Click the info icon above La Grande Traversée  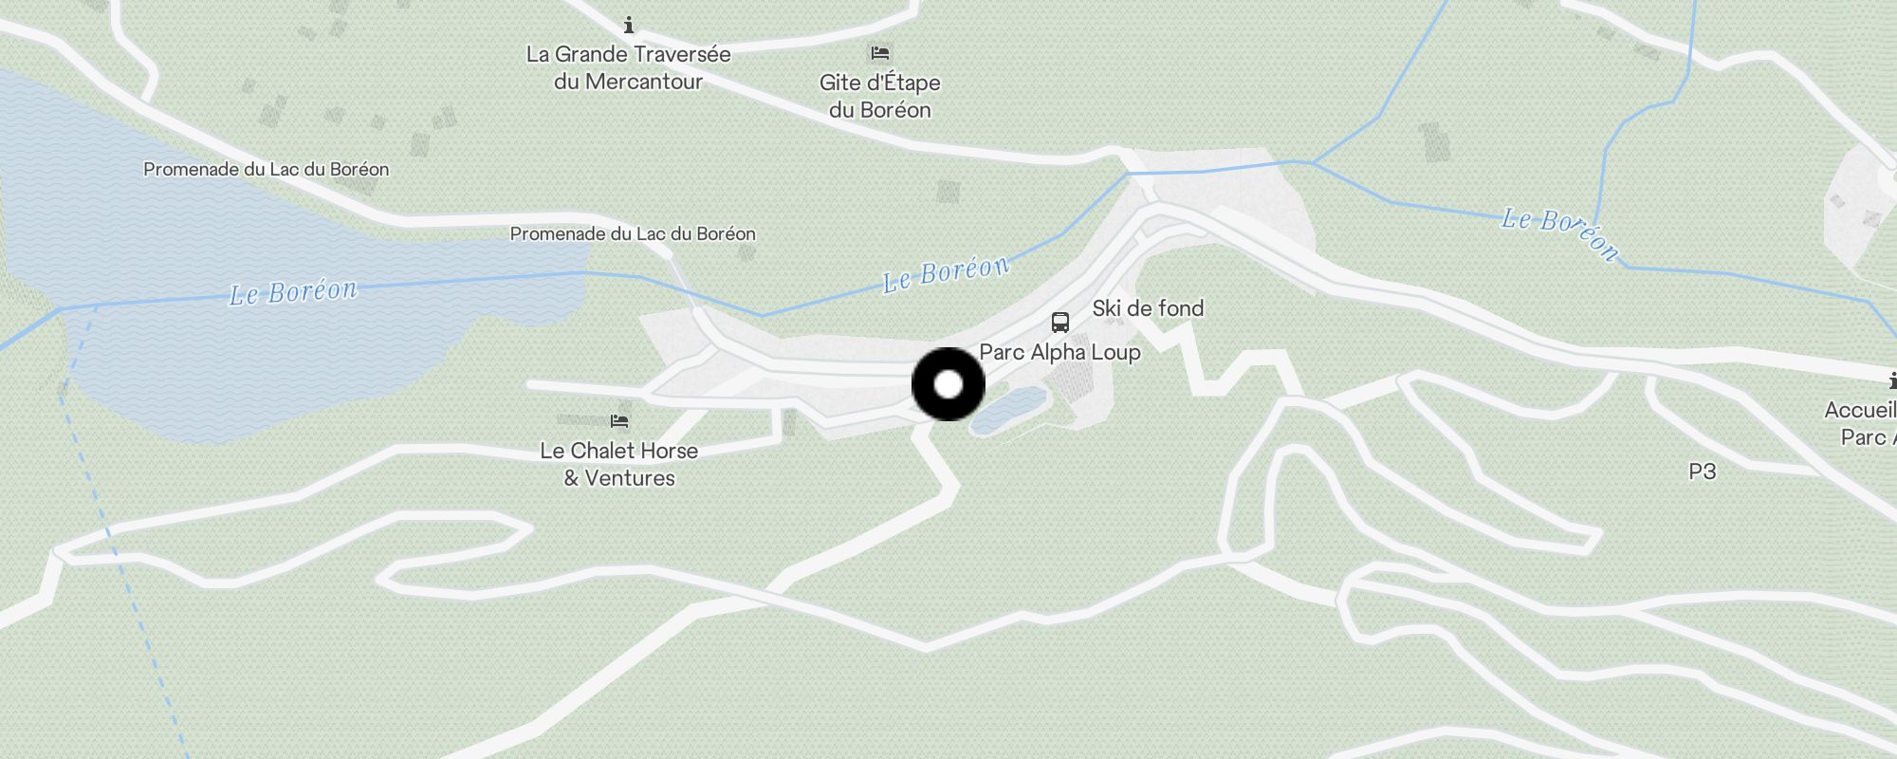pyautogui.click(x=628, y=25)
